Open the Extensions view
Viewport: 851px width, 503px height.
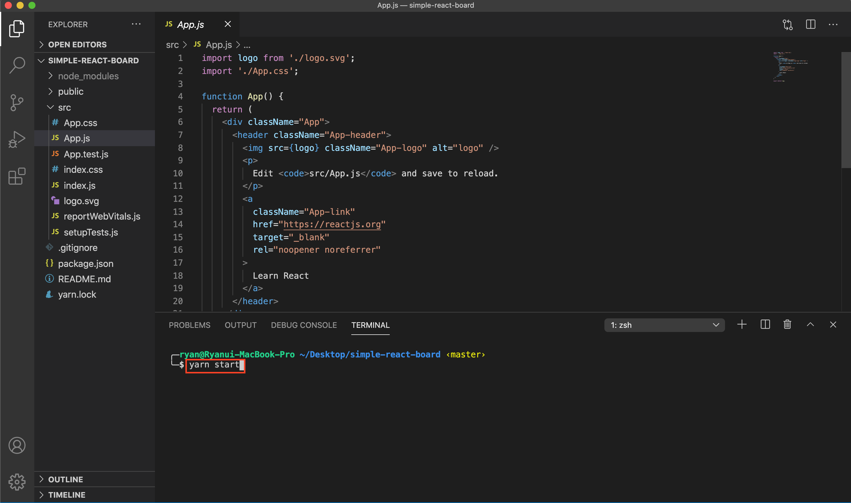17,176
